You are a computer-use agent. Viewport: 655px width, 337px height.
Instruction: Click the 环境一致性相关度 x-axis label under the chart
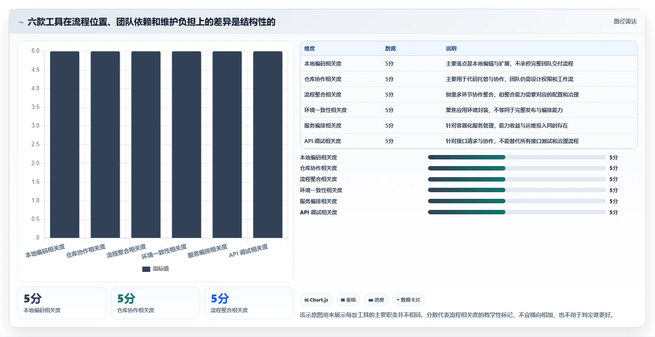coord(164,252)
